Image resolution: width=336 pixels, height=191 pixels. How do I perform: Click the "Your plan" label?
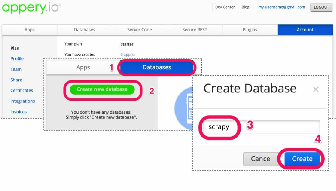[73, 44]
